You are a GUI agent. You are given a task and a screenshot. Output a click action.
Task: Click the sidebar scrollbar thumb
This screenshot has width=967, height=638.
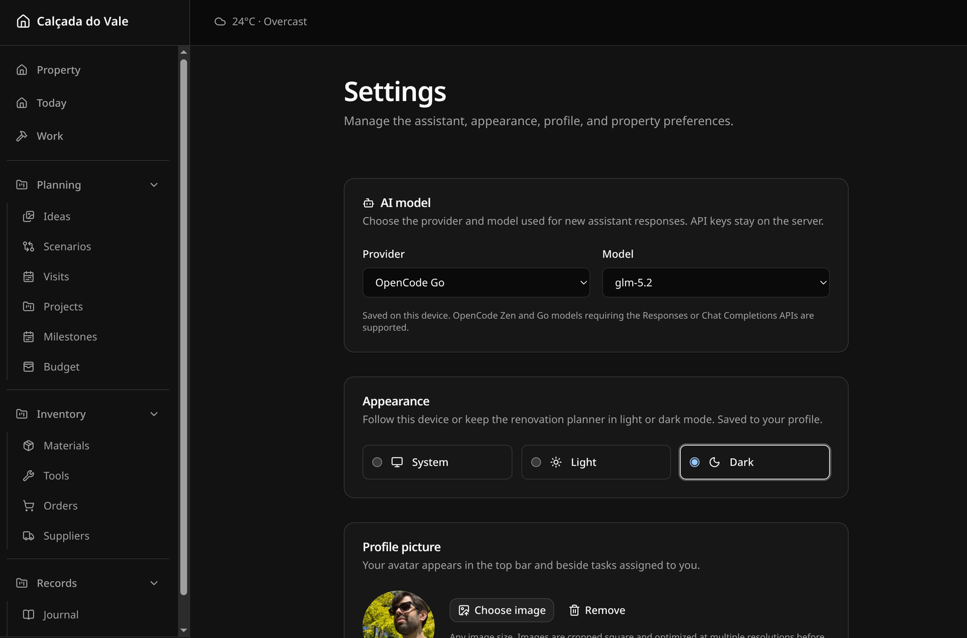[x=184, y=327]
